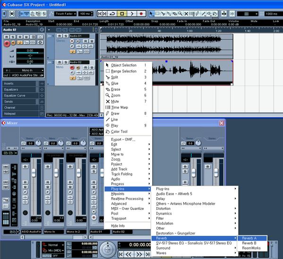Select the Zoom magnifier tool in toolbar
The width and height of the screenshot is (283, 259).
tap(180, 14)
